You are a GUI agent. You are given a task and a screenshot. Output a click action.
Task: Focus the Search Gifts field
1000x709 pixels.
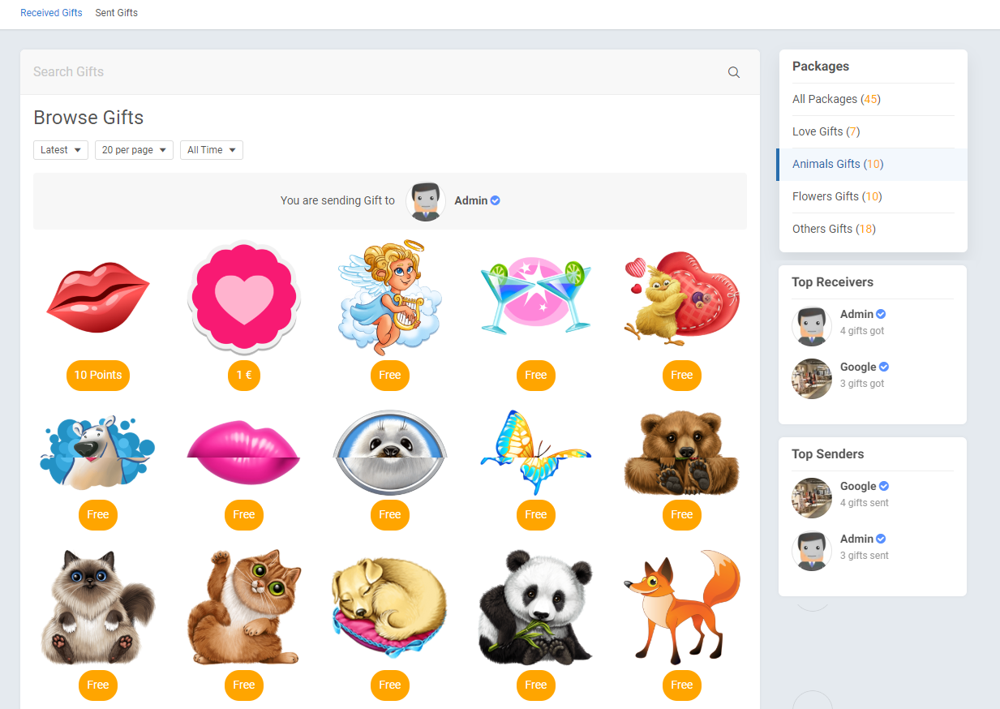coord(373,72)
